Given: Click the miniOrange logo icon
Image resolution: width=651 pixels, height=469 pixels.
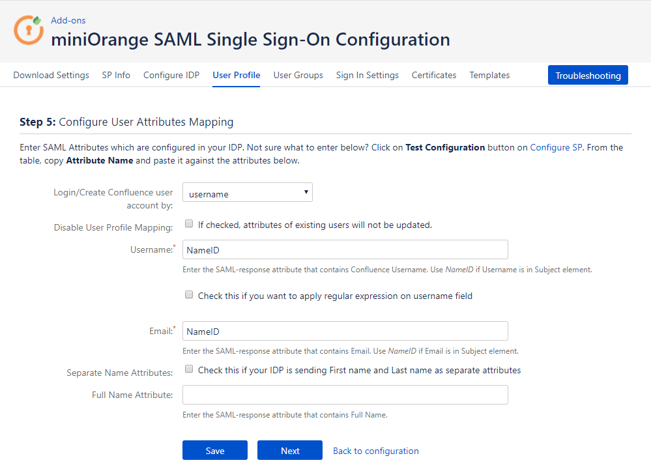Looking at the screenshot, I should click(x=29, y=30).
